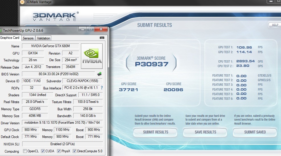Click the GPU-Z screenshot camera icon
The height and width of the screenshot is (156, 281).
(x=102, y=38)
